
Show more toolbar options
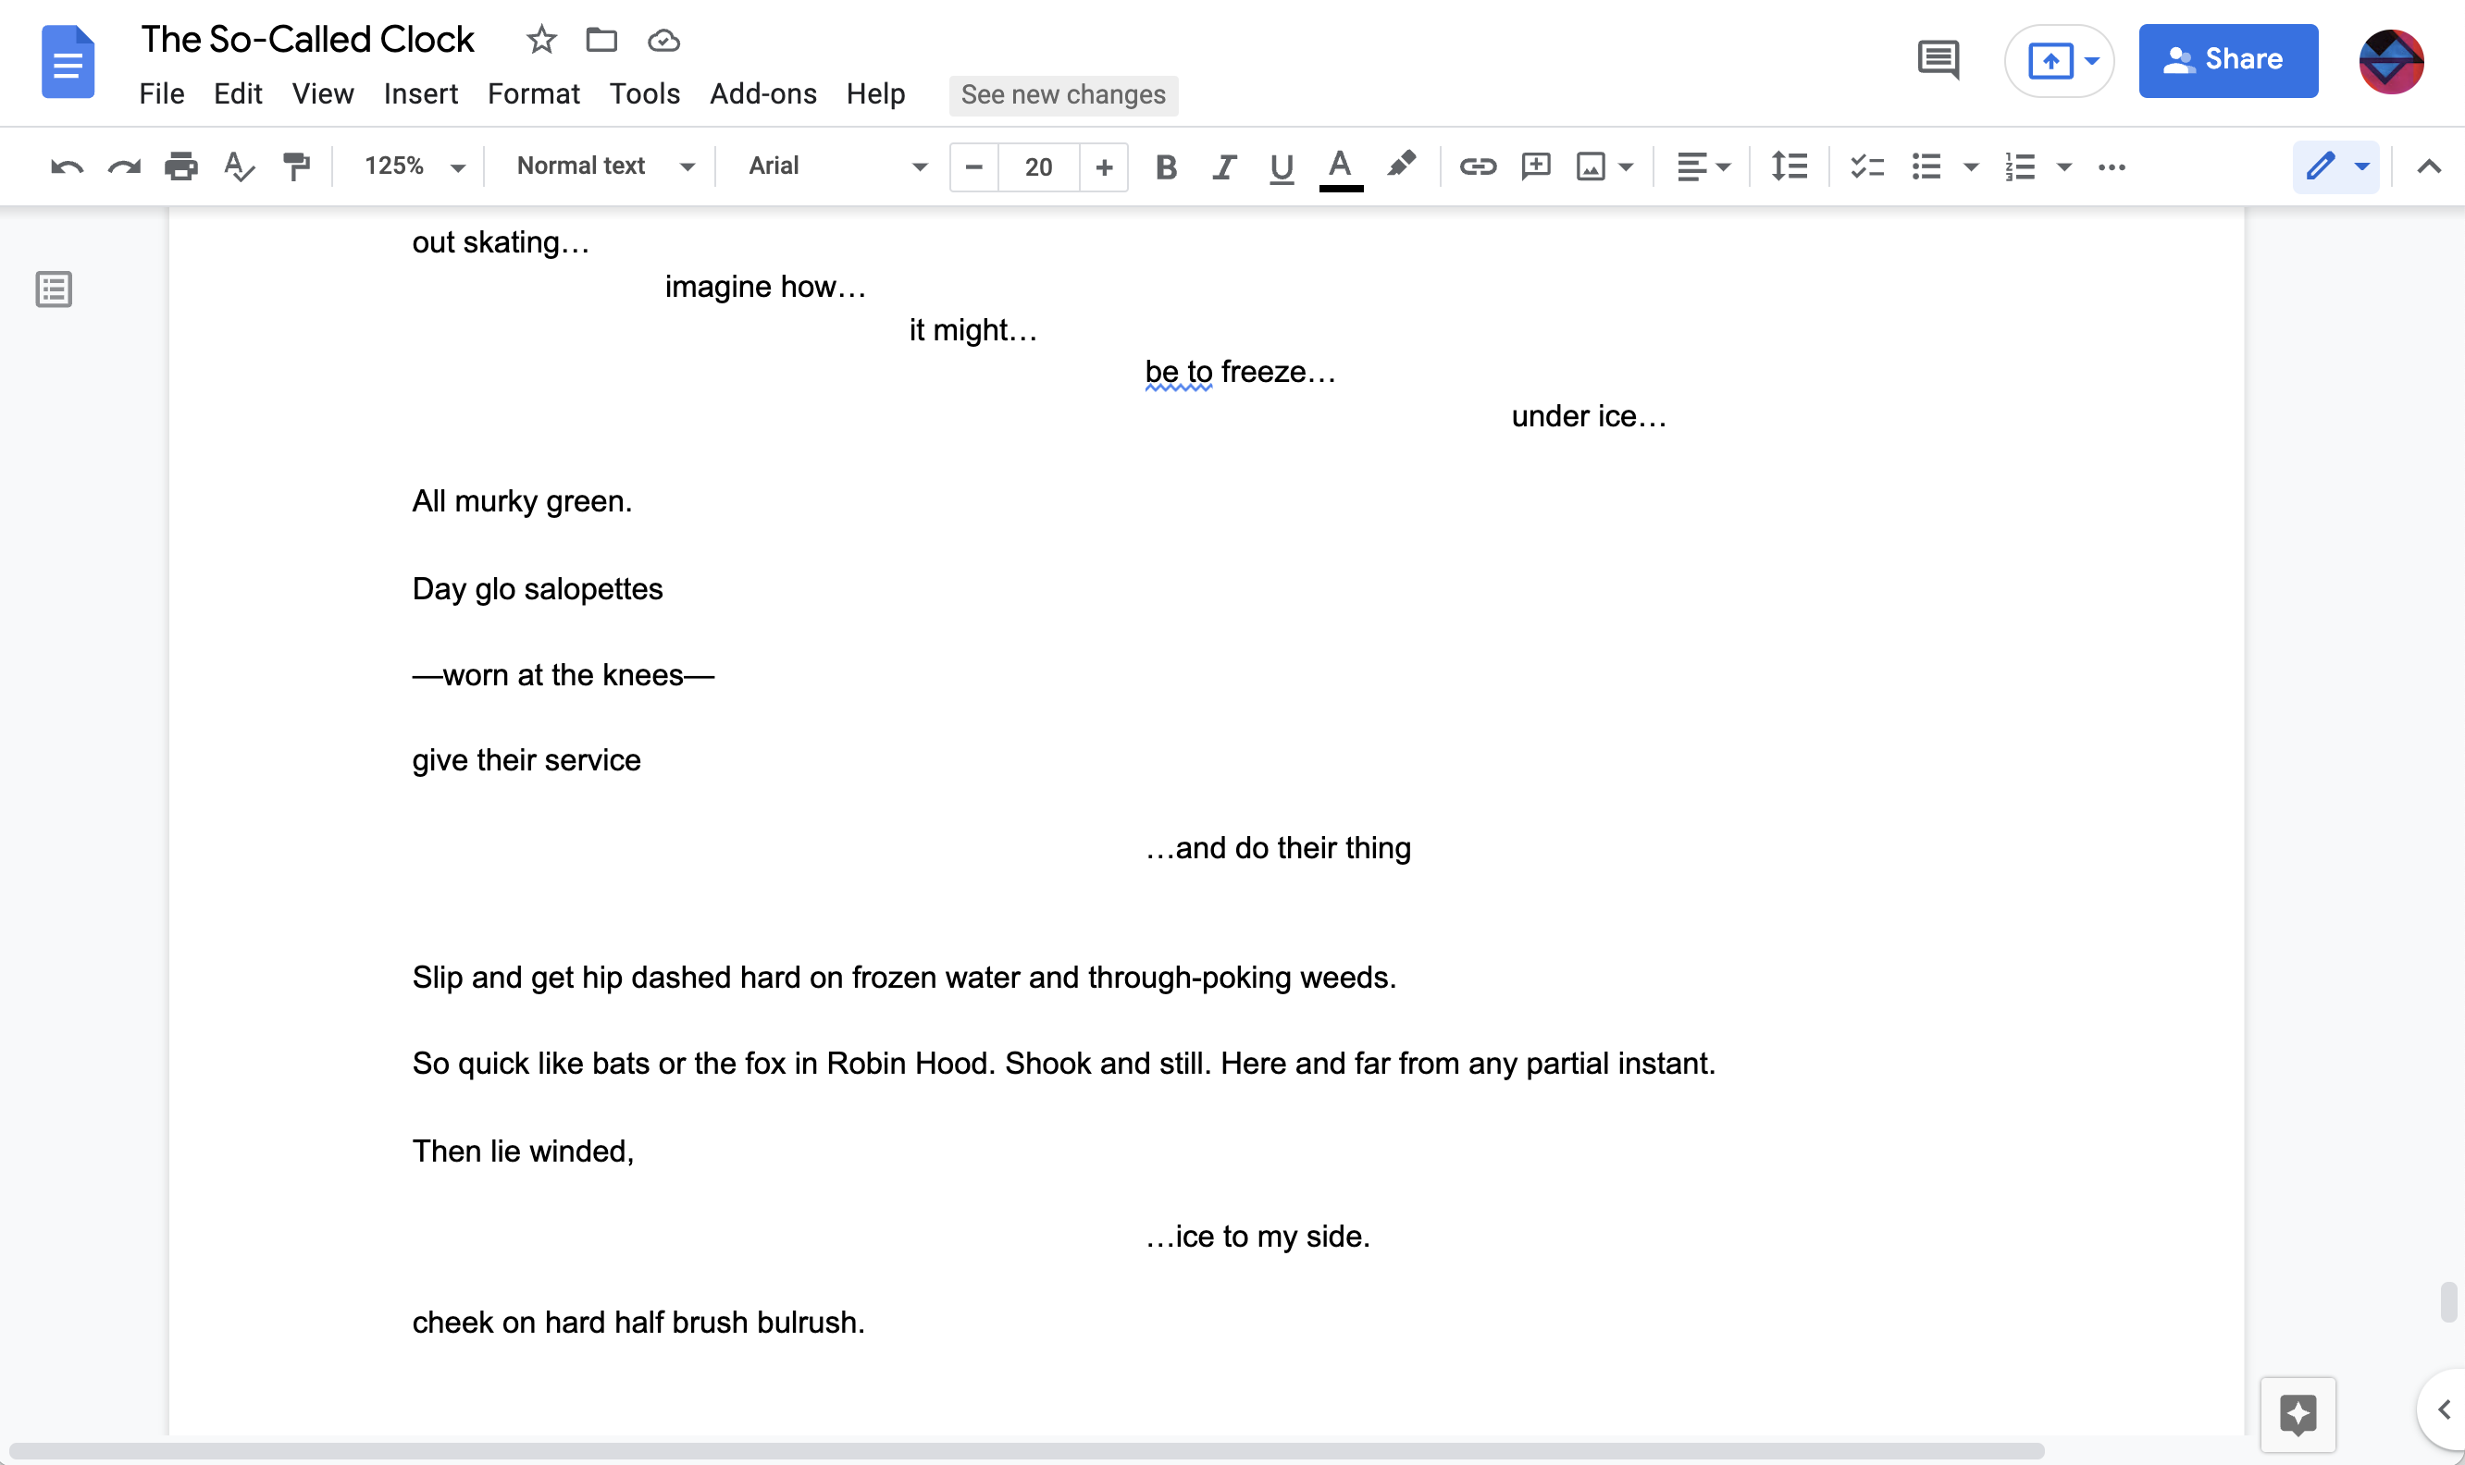click(x=2112, y=166)
